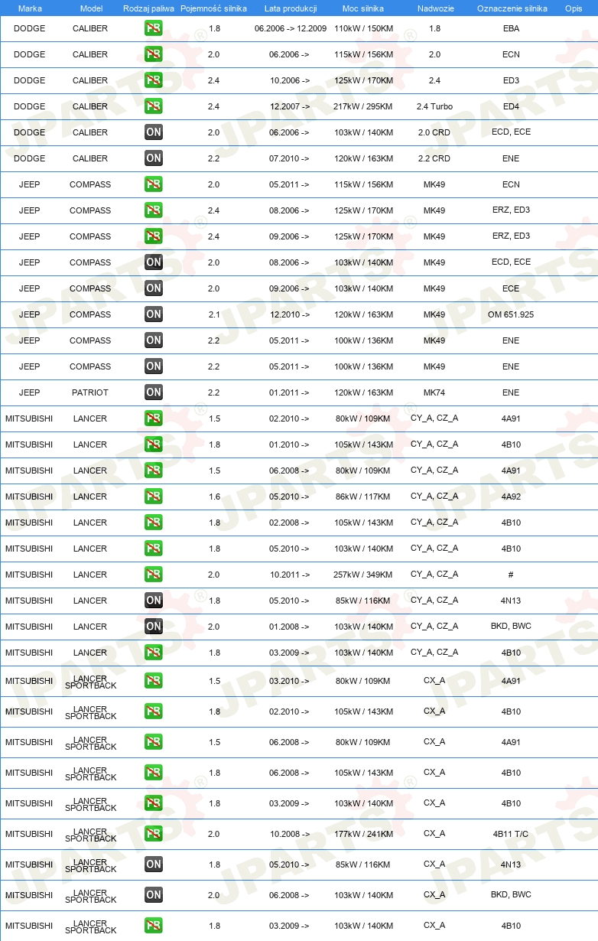Click the production date 03.2010 ->
The height and width of the screenshot is (941, 598).
289,681
